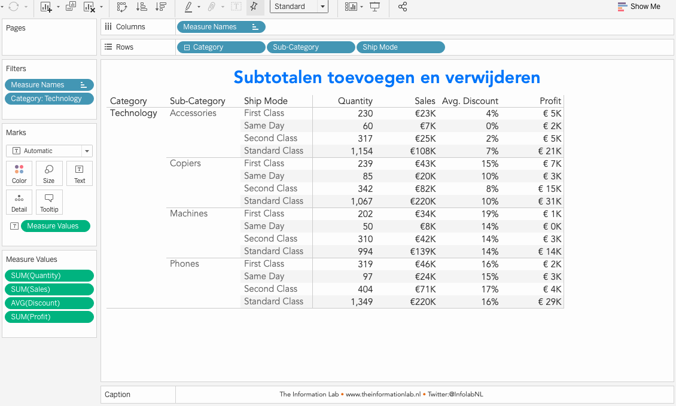Open the Automatic mark type dropdown
The height and width of the screenshot is (406, 676).
coord(87,151)
